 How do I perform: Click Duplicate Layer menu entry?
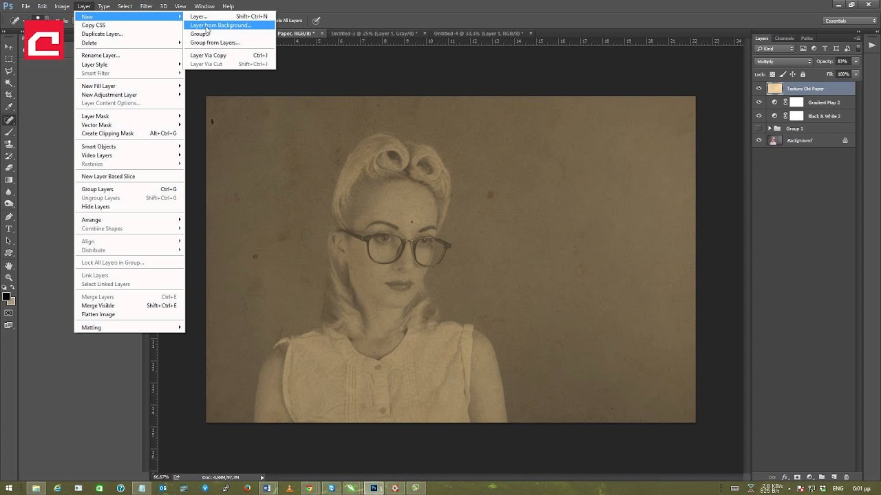click(129, 34)
